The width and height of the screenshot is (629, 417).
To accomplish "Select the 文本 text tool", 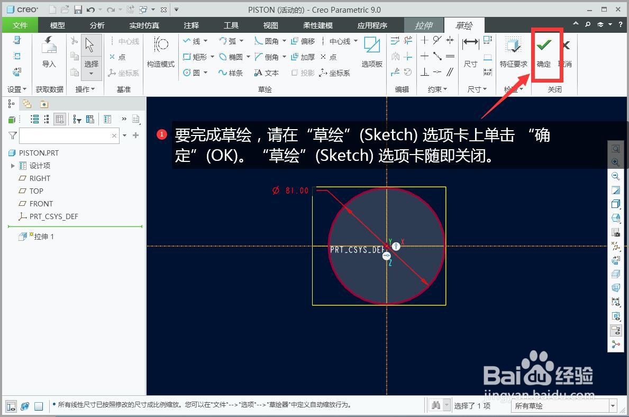I will pos(267,72).
